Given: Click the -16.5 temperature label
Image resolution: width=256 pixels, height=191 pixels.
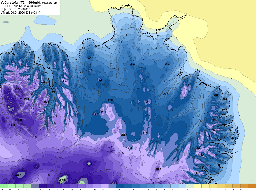Looking at the screenshot, I should [124, 135].
